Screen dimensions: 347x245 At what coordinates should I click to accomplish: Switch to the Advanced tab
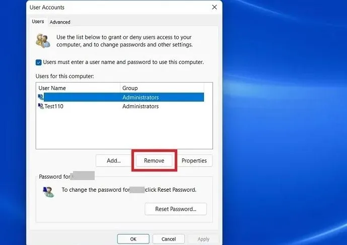60,22
